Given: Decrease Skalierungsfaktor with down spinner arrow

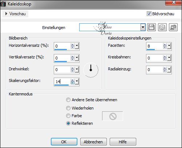Looking at the screenshot, I should point(73,83).
